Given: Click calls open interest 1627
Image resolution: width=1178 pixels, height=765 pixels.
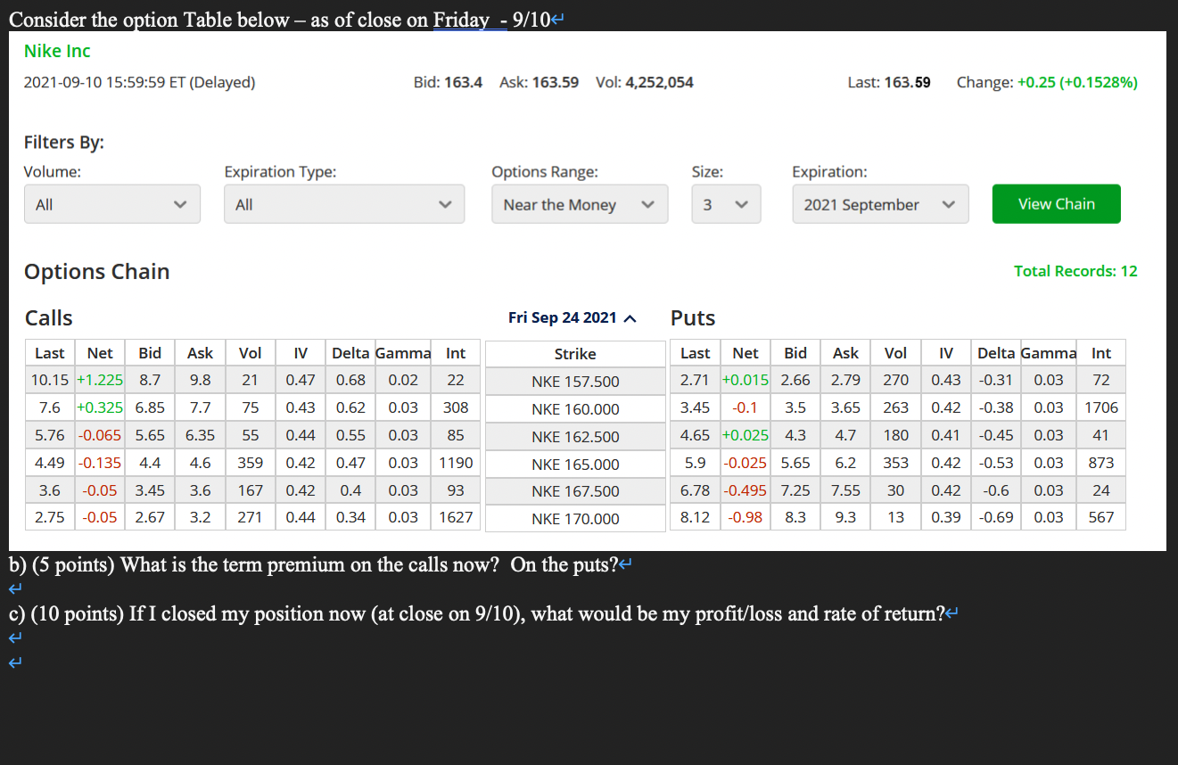Looking at the screenshot, I should pyautogui.click(x=456, y=517).
